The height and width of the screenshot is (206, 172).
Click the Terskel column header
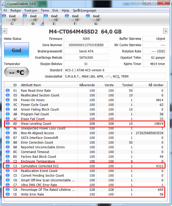[x=125, y=85]
